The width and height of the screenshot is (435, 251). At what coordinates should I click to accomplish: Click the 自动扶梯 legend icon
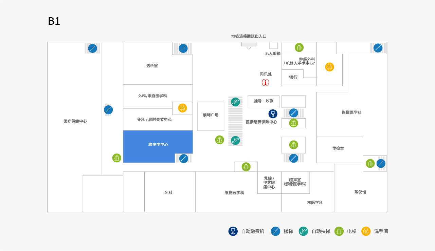303,231
